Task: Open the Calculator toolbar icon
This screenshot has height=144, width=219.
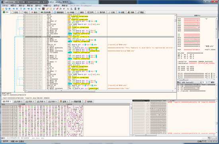Action: (x=75, y=9)
